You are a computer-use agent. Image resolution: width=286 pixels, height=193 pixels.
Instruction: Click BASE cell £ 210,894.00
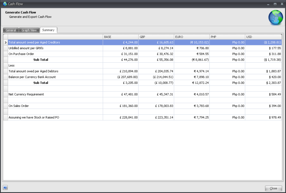[x=121, y=71]
